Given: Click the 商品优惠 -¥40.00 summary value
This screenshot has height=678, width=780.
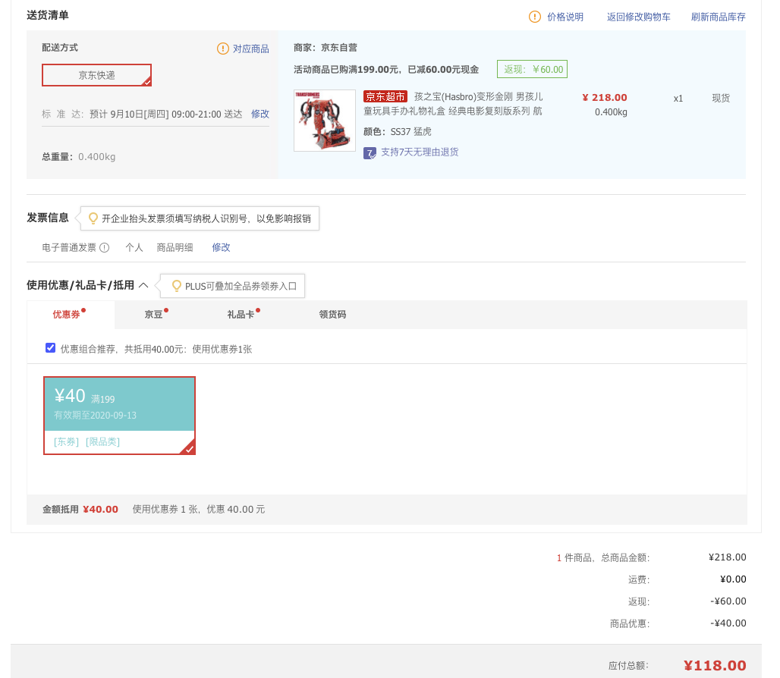Looking at the screenshot, I should point(728,623).
